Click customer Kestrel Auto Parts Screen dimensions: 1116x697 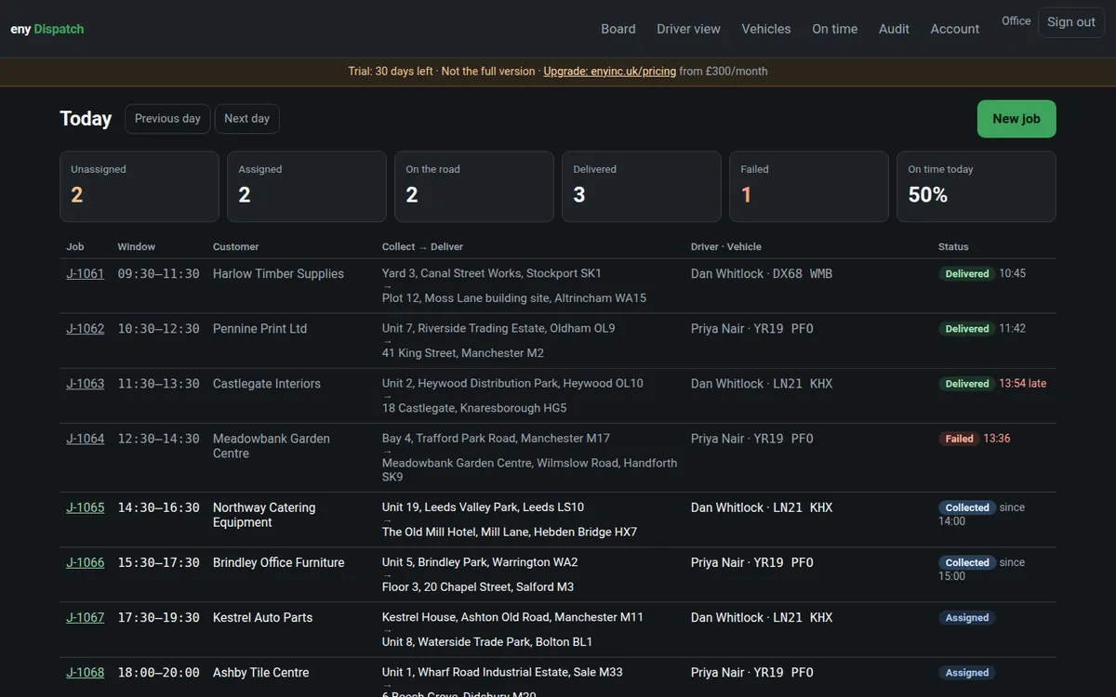click(263, 617)
